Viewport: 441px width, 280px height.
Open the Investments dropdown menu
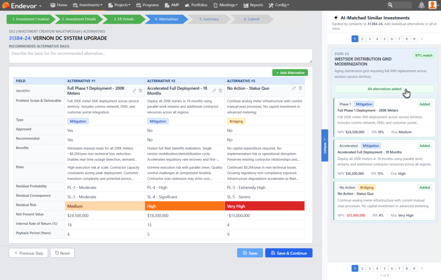pyautogui.click(x=87, y=5)
